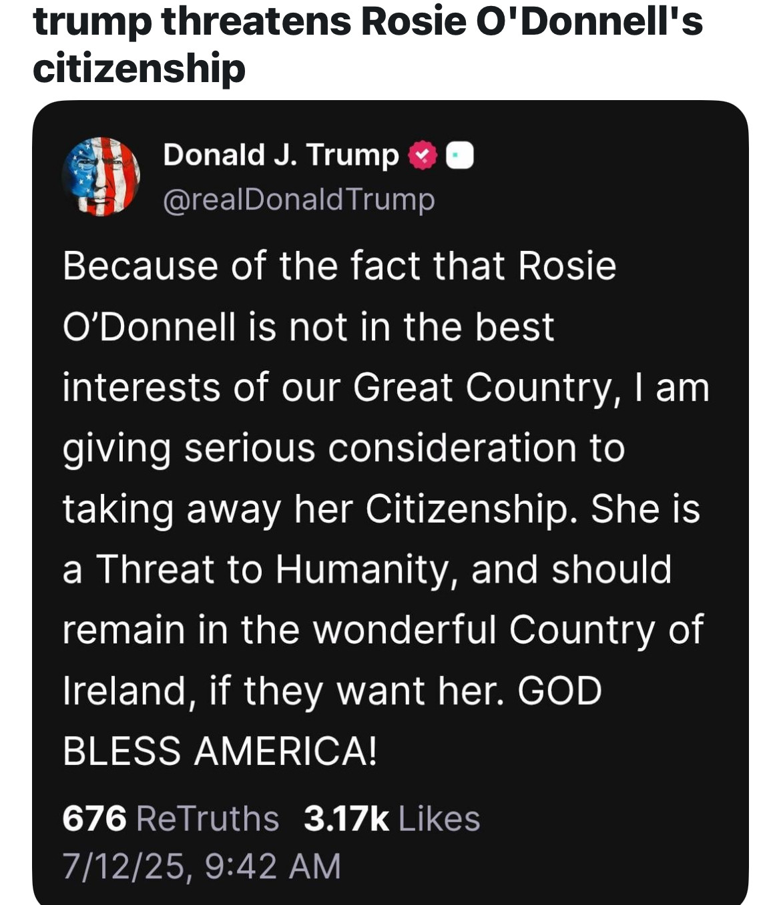This screenshot has width=781, height=905.
Task: Click Donald J. Trump's flag-painted profile avatar
Action: [101, 176]
